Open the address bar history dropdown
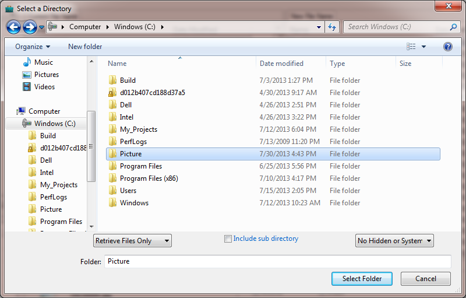The image size is (466, 298). pyautogui.click(x=319, y=27)
